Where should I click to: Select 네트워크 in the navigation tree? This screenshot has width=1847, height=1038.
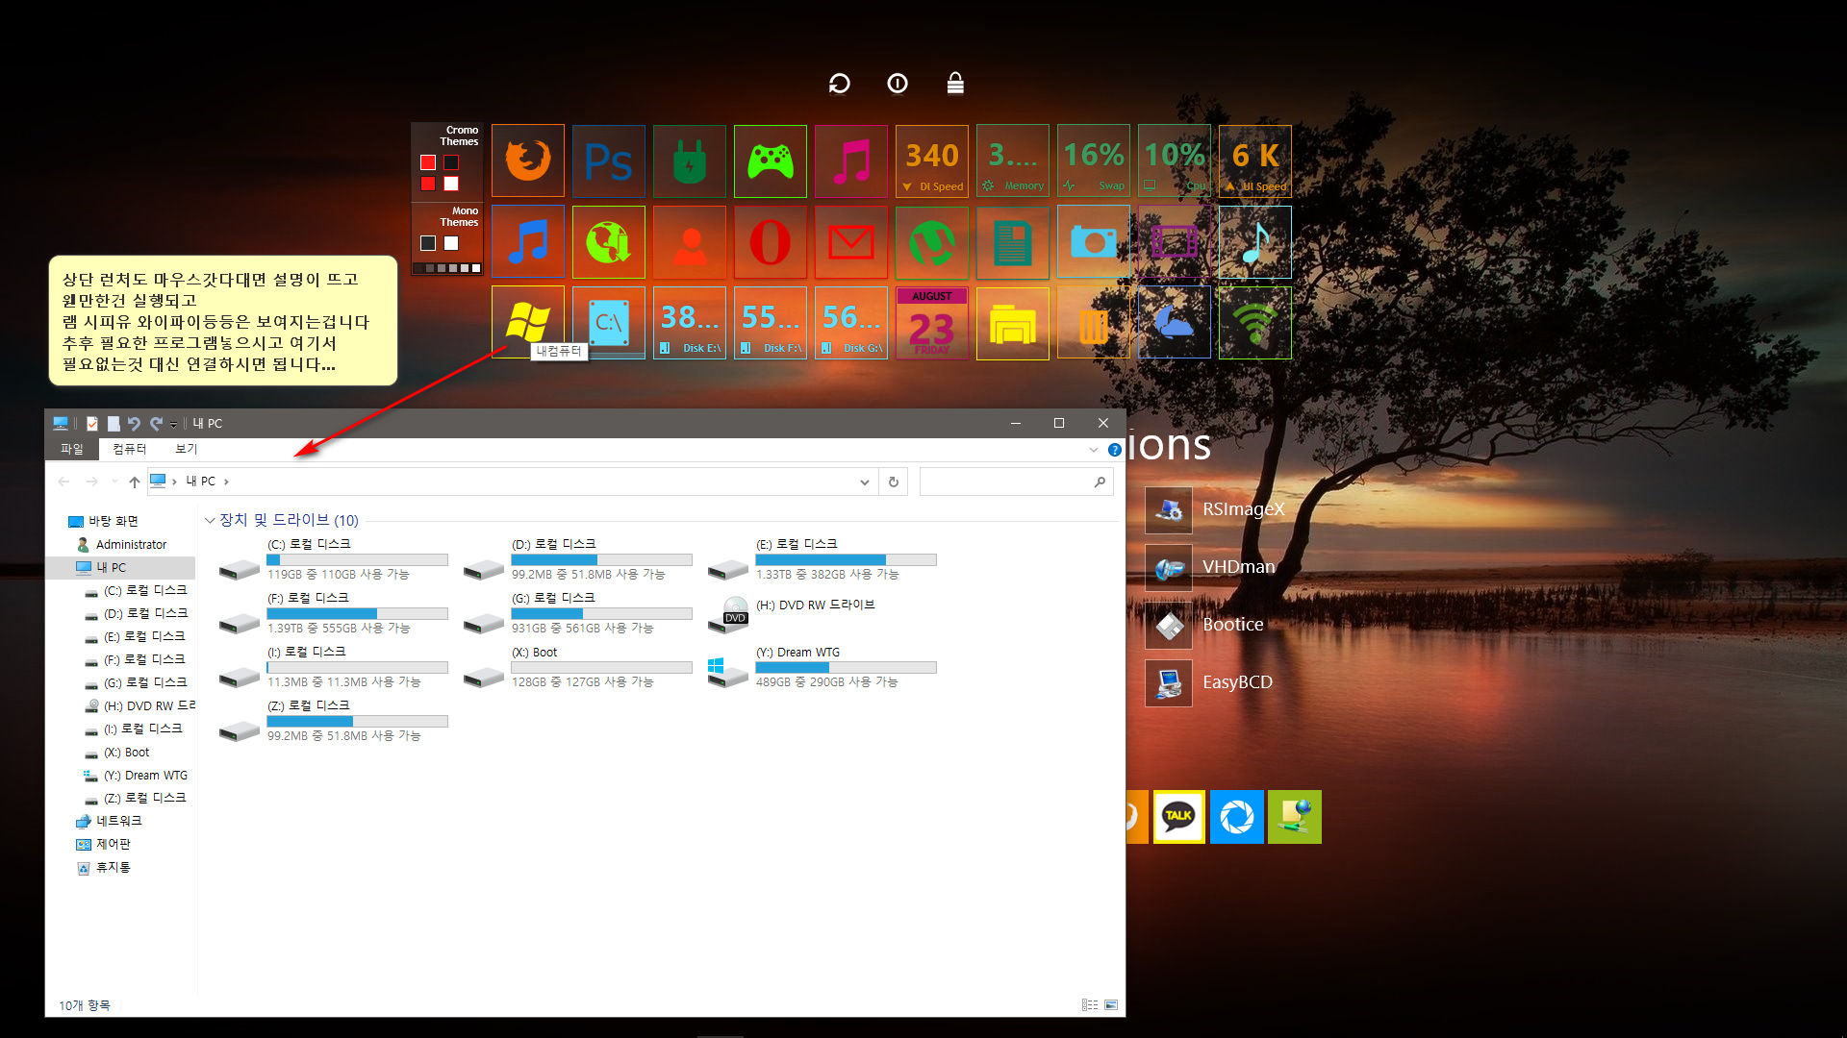[109, 821]
